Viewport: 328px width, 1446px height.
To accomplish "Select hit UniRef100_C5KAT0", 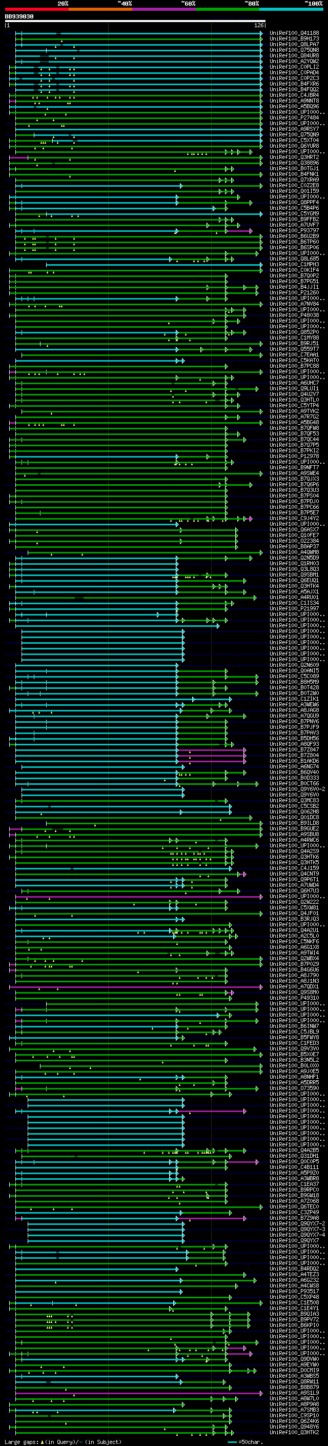I will pyautogui.click(x=294, y=361).
